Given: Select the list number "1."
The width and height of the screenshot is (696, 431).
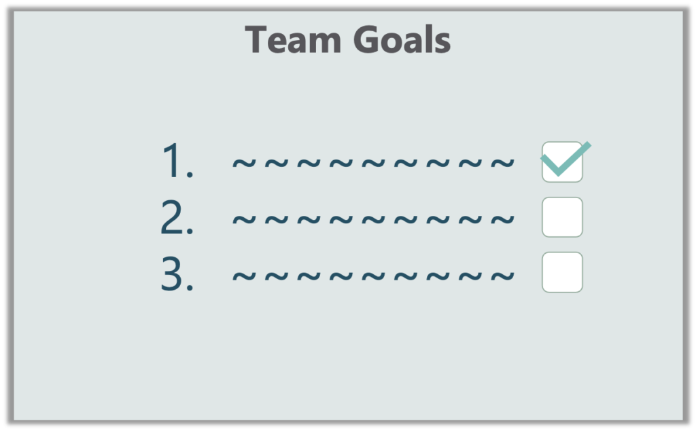Looking at the screenshot, I should pos(177,161).
